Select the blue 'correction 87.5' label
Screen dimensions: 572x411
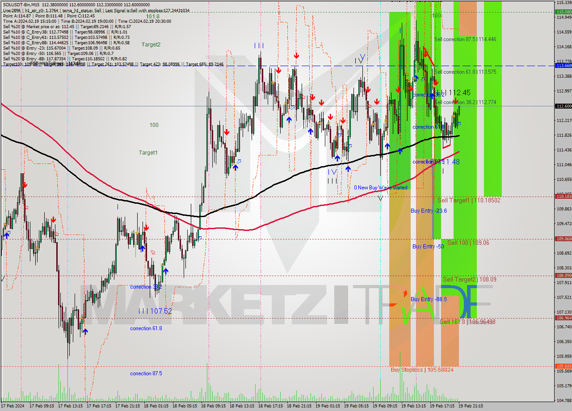(x=146, y=373)
